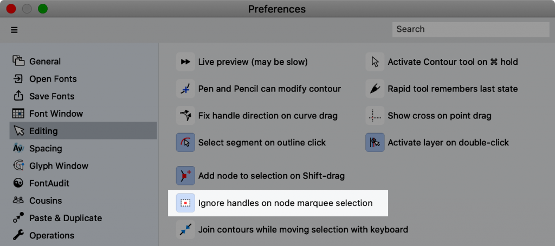Click the Rapid tool remembers last state icon

coord(375,89)
